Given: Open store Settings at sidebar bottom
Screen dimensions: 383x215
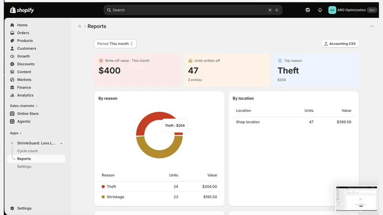Looking at the screenshot, I should pos(24,208).
